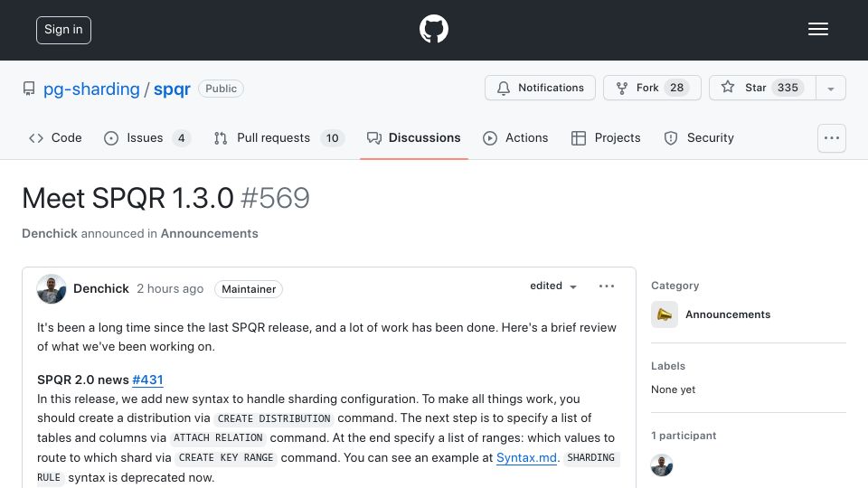Viewport: 868px width, 488px height.
Task: Expand the star lists dropdown arrow
Action: pos(830,89)
